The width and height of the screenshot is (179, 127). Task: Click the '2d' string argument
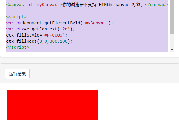click(65, 29)
